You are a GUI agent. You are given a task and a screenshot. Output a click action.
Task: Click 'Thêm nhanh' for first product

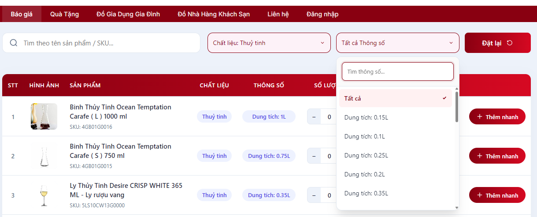click(x=497, y=117)
